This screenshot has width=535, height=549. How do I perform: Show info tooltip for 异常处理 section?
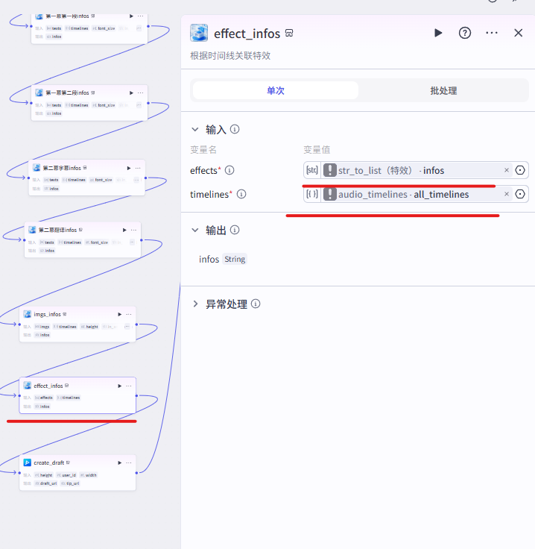pos(256,304)
